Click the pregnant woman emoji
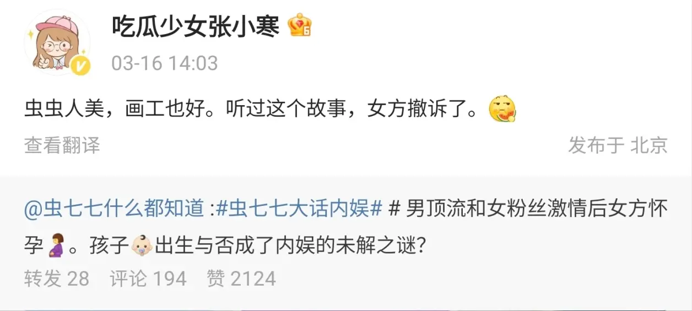 55,245
